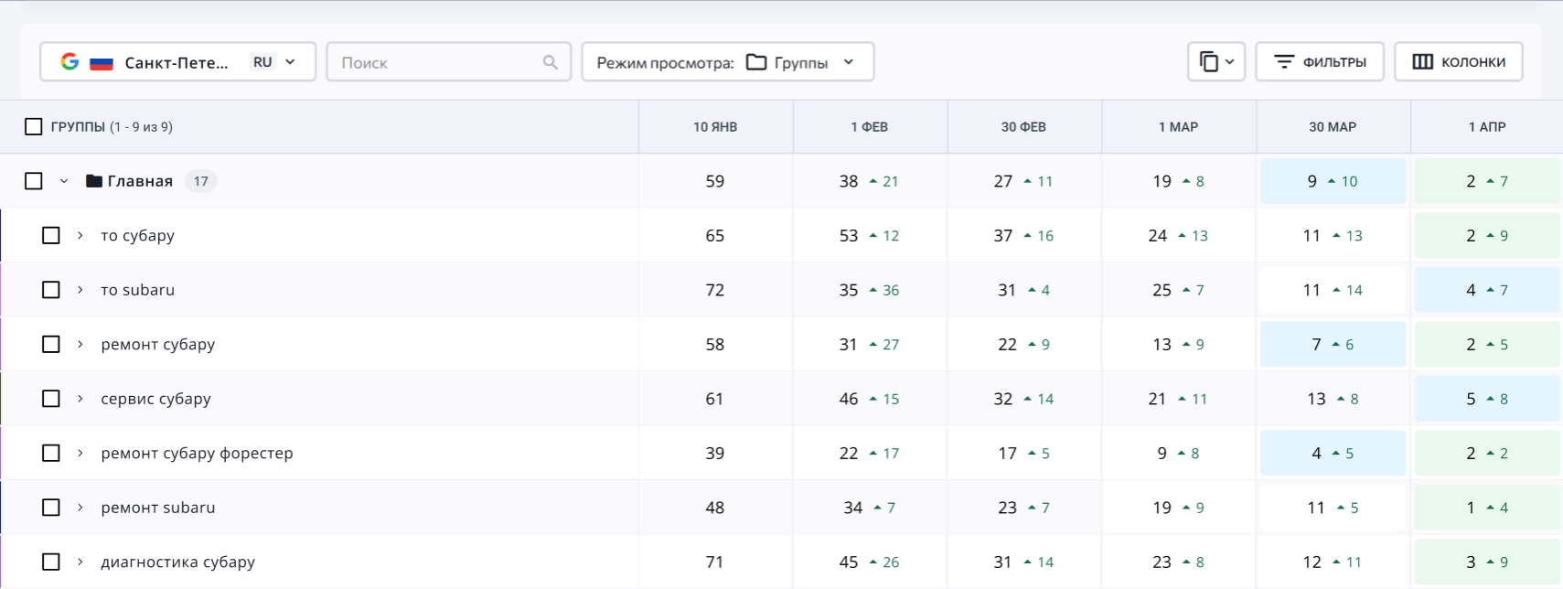Click the 1 ФЕВ cell of ремонт субару

coord(870,345)
